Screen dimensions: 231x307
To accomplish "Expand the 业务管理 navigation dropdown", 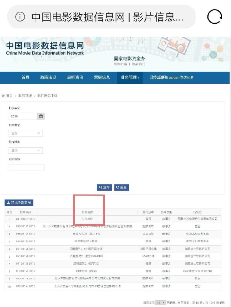I will tap(130, 77).
